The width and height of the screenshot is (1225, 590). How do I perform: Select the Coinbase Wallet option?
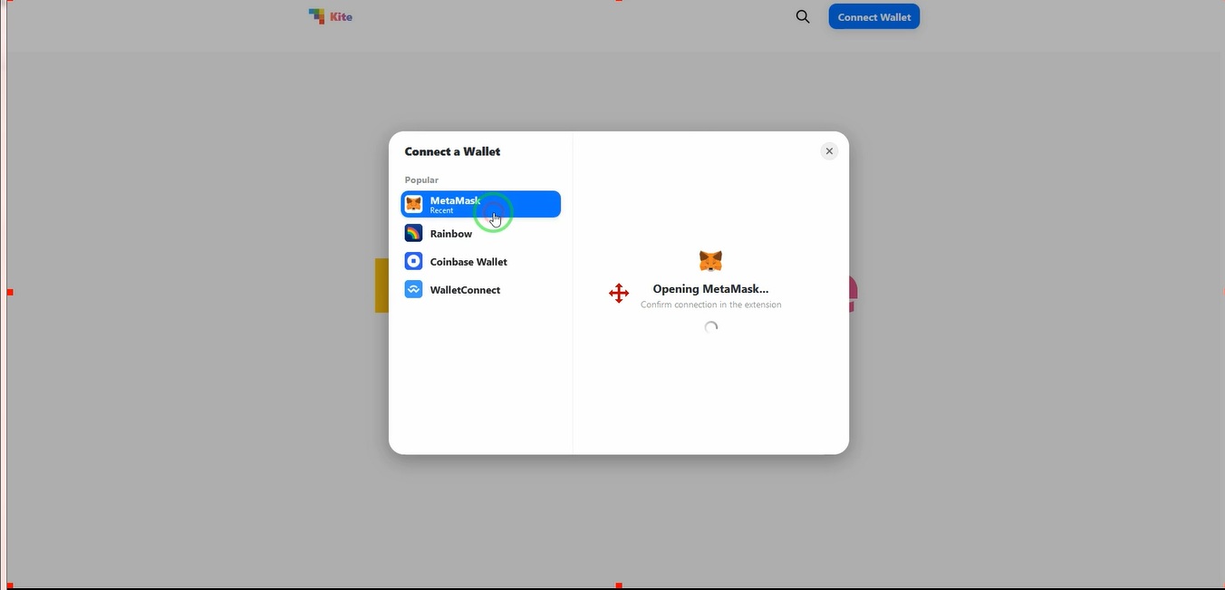coord(481,261)
